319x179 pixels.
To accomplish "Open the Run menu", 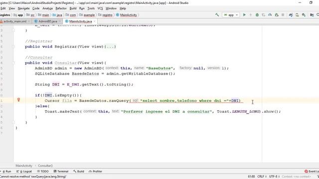I will pos(82,8).
